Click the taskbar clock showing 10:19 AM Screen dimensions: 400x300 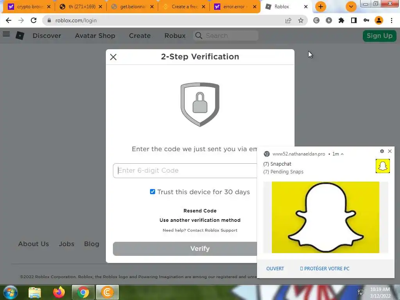[x=380, y=293]
